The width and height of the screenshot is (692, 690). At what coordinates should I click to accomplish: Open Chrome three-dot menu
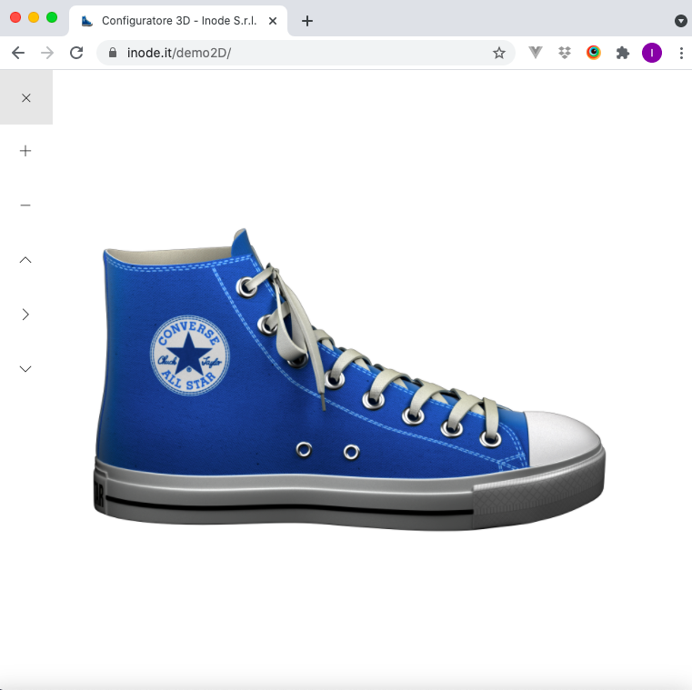[x=681, y=53]
